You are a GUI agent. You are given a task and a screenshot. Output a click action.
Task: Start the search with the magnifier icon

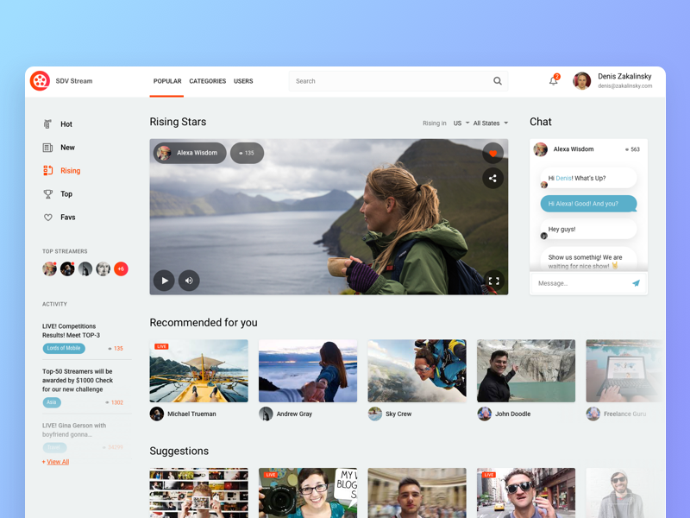tap(498, 80)
